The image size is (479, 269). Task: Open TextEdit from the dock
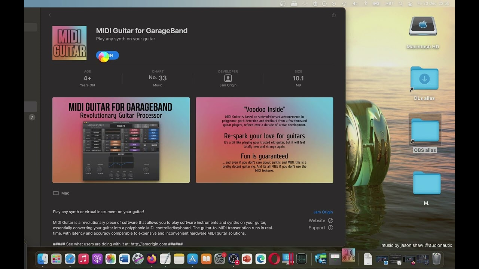point(165,259)
